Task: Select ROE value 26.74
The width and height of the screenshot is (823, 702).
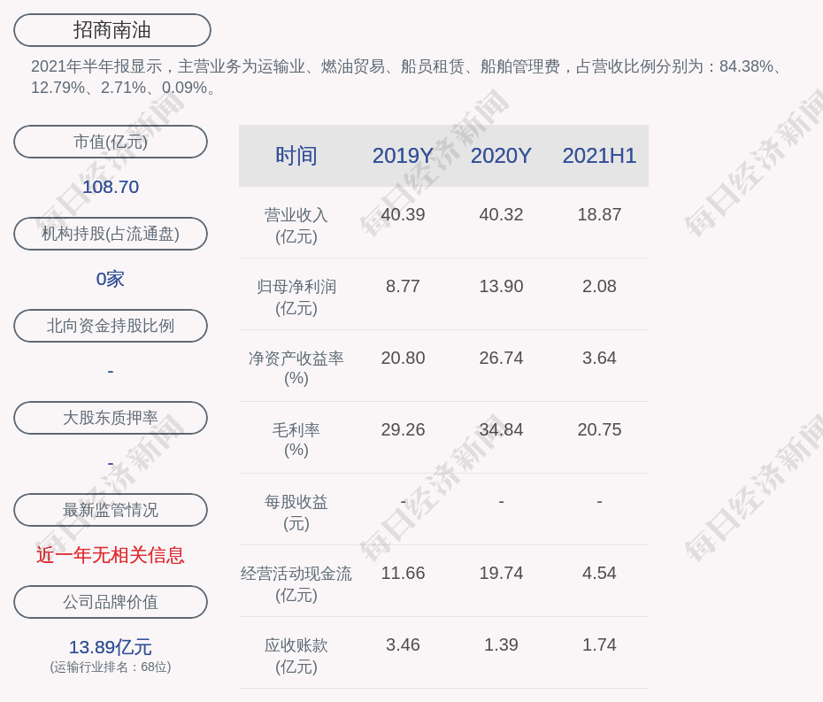Action: pos(501,359)
